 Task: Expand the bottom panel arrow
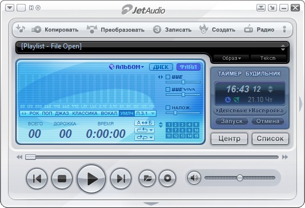tap(151, 204)
